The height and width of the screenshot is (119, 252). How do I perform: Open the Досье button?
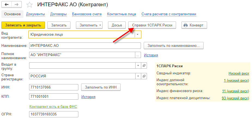(x=117, y=25)
